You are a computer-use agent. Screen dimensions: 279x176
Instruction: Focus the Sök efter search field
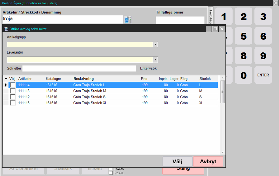pyautogui.click(x=79, y=68)
